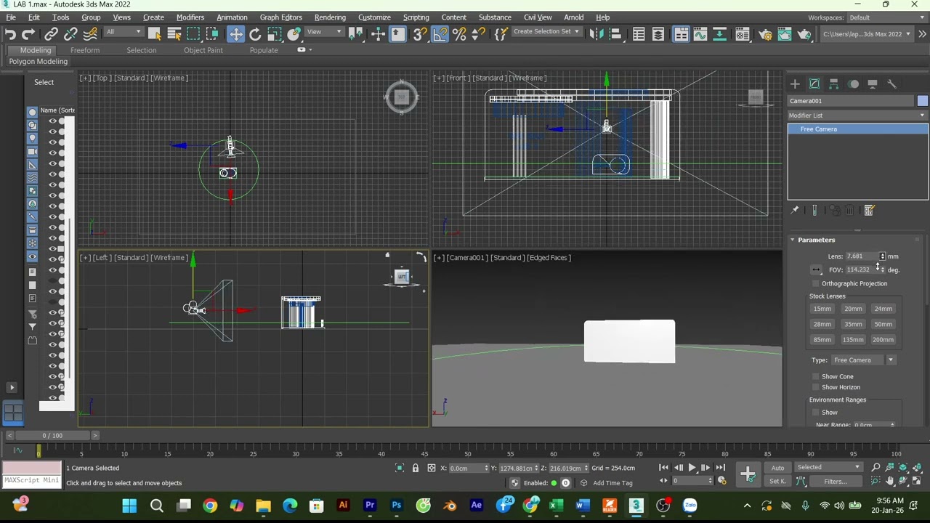The image size is (930, 523).
Task: Click the Lens value spinner arrows
Action: (x=883, y=256)
